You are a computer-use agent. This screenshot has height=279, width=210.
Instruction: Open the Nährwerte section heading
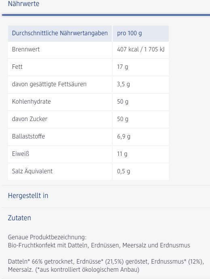click(x=23, y=4)
